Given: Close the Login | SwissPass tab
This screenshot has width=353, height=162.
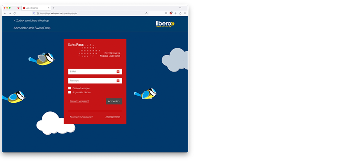Looking at the screenshot, I should pos(48,8).
